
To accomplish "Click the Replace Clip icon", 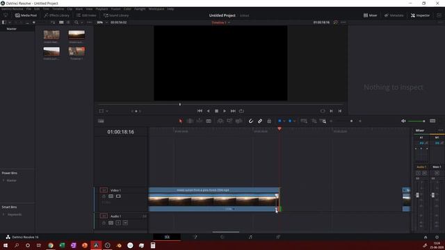I will tap(238, 121).
